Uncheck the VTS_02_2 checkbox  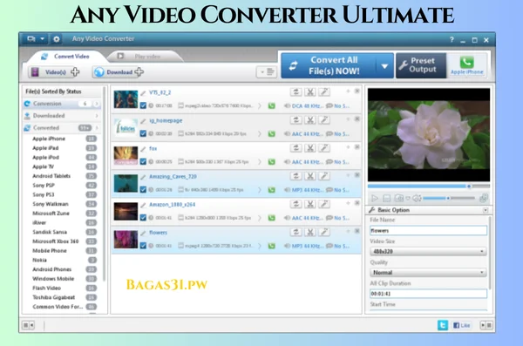[143, 105]
